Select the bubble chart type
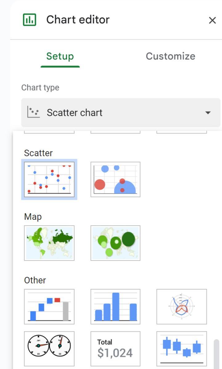Screen dimensions: 222x369 tap(115, 179)
